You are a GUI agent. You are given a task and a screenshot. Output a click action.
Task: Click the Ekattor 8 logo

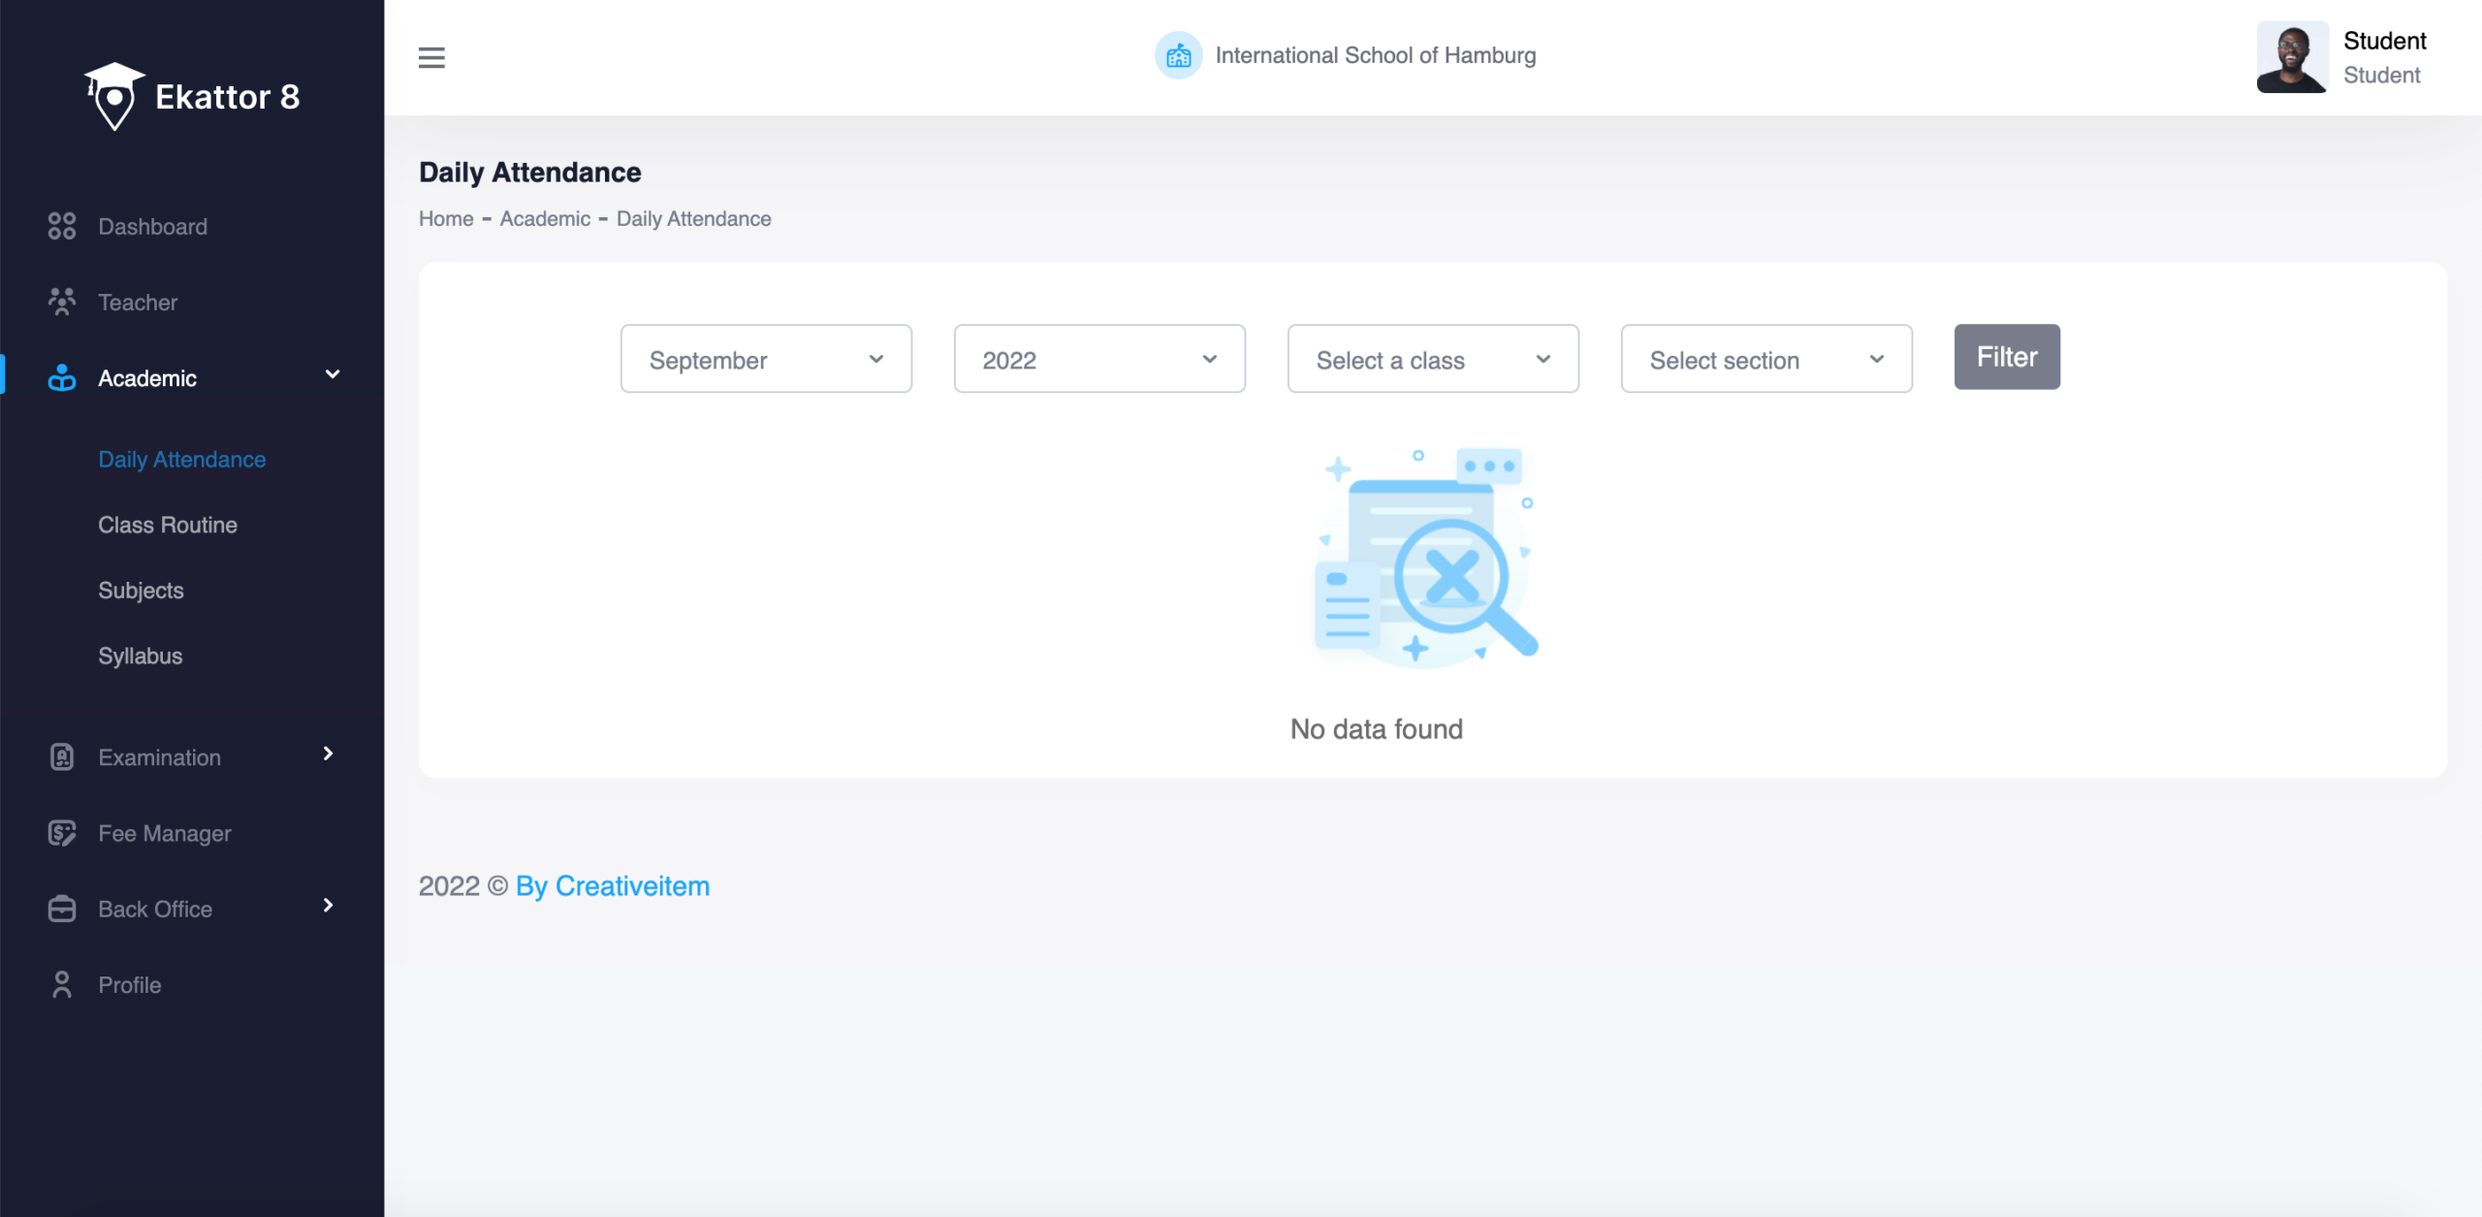click(x=192, y=96)
